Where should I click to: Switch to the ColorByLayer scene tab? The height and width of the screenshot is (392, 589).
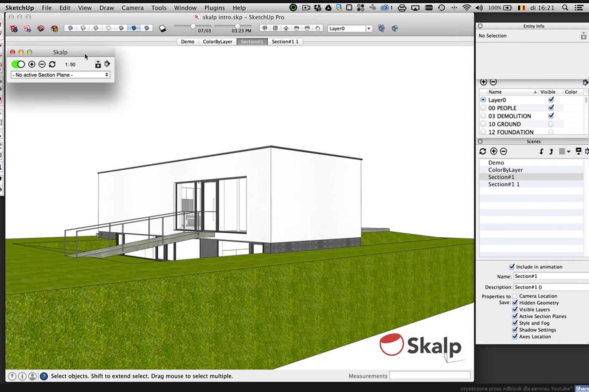[x=217, y=41]
